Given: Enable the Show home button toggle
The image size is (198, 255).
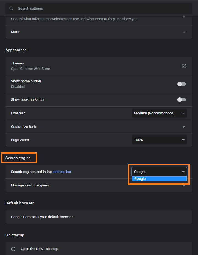Looking at the screenshot, I should pyautogui.click(x=182, y=84).
